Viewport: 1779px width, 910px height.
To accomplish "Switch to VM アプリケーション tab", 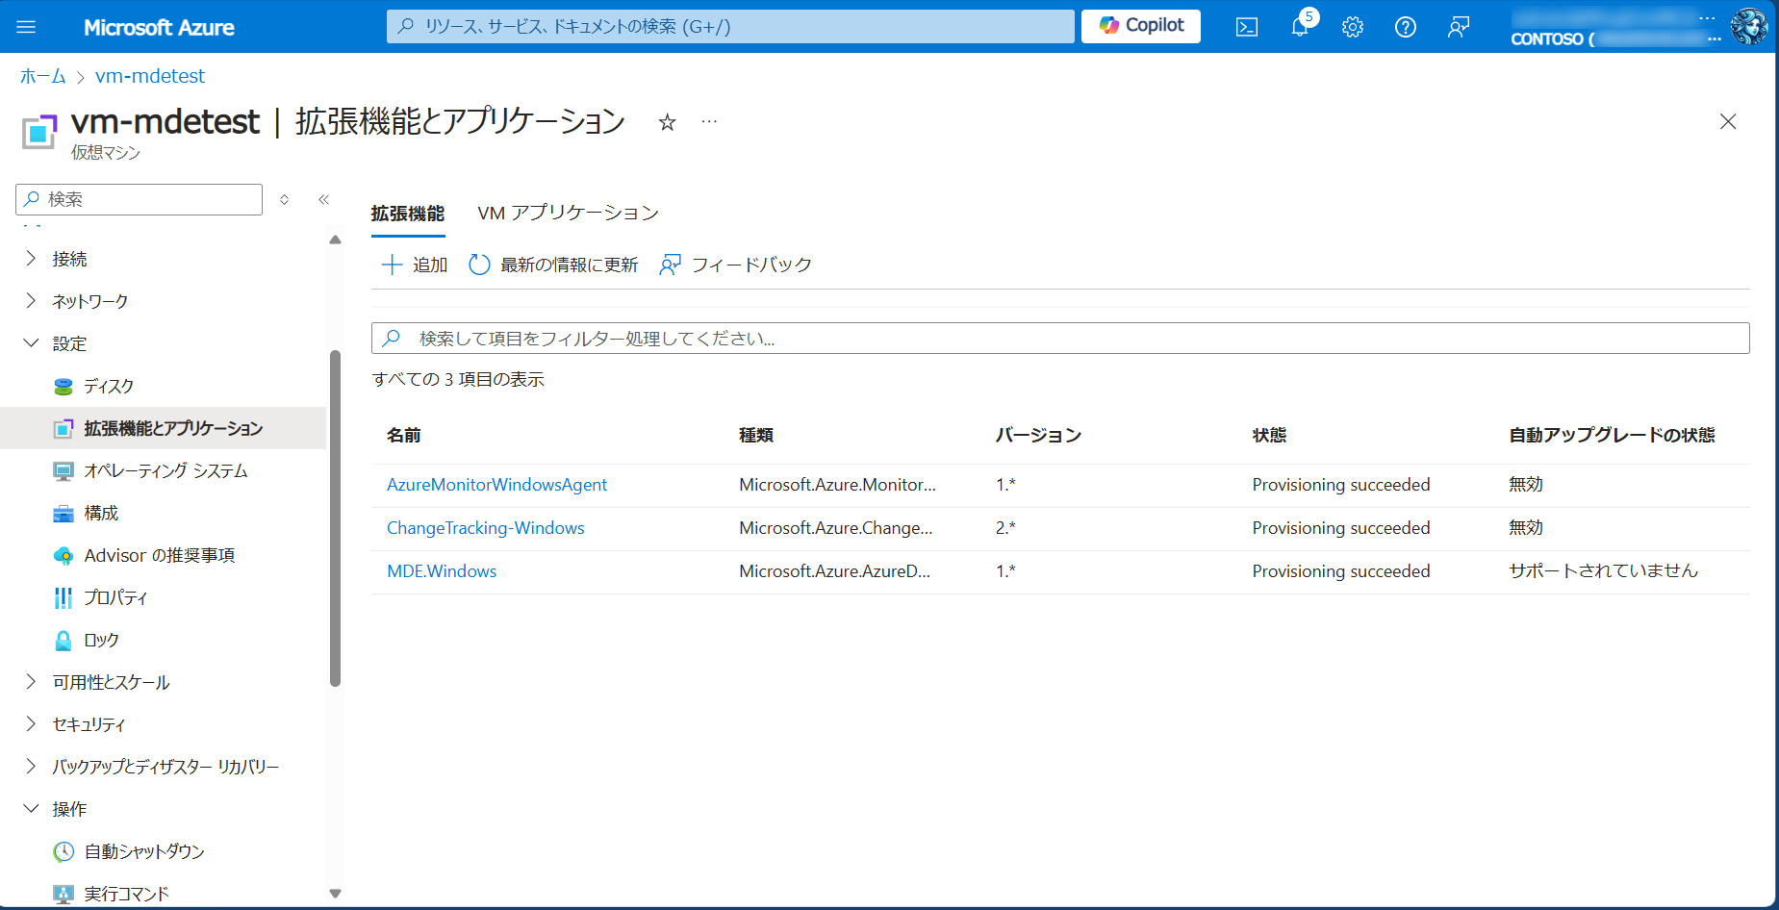I will [568, 213].
